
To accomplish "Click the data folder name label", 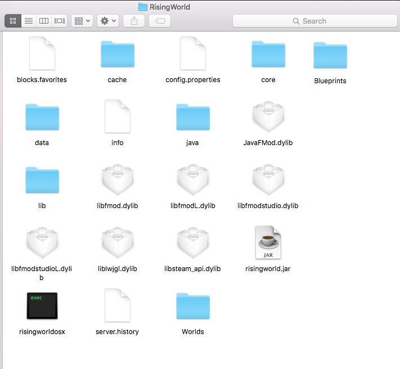I will (42, 143).
